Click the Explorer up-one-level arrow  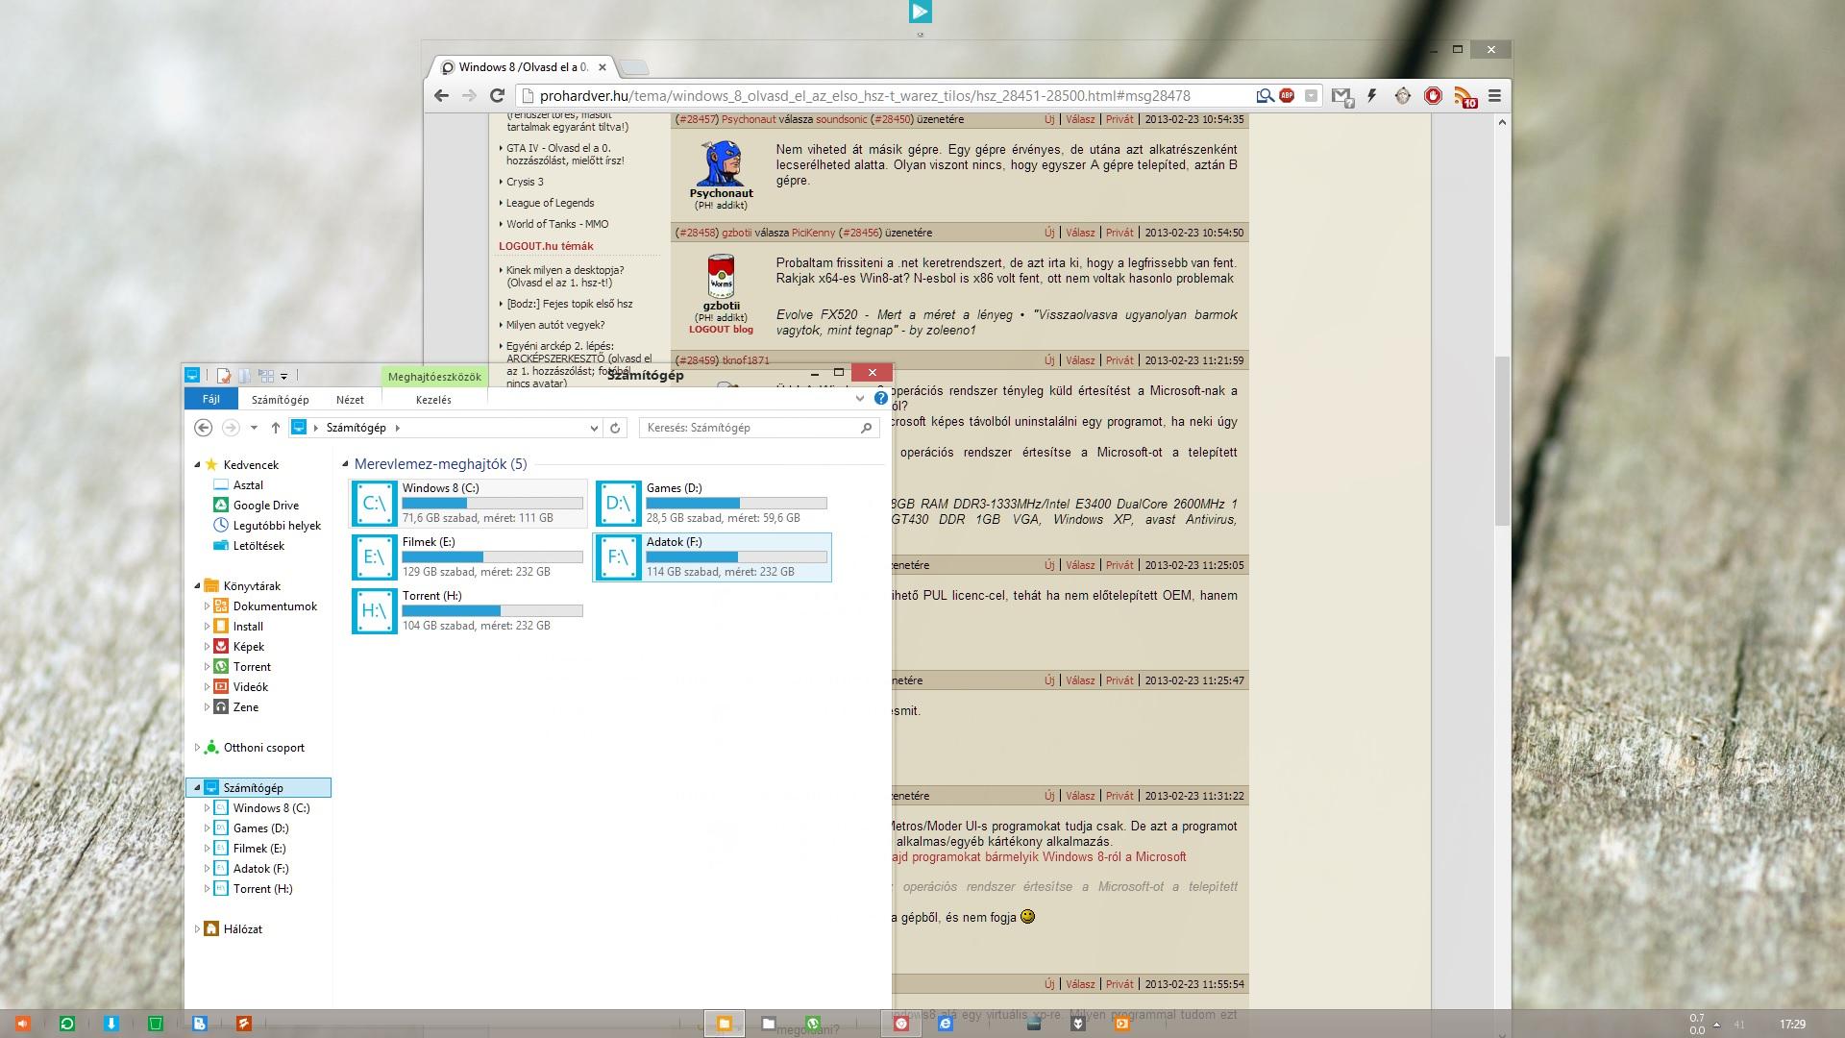click(x=276, y=428)
